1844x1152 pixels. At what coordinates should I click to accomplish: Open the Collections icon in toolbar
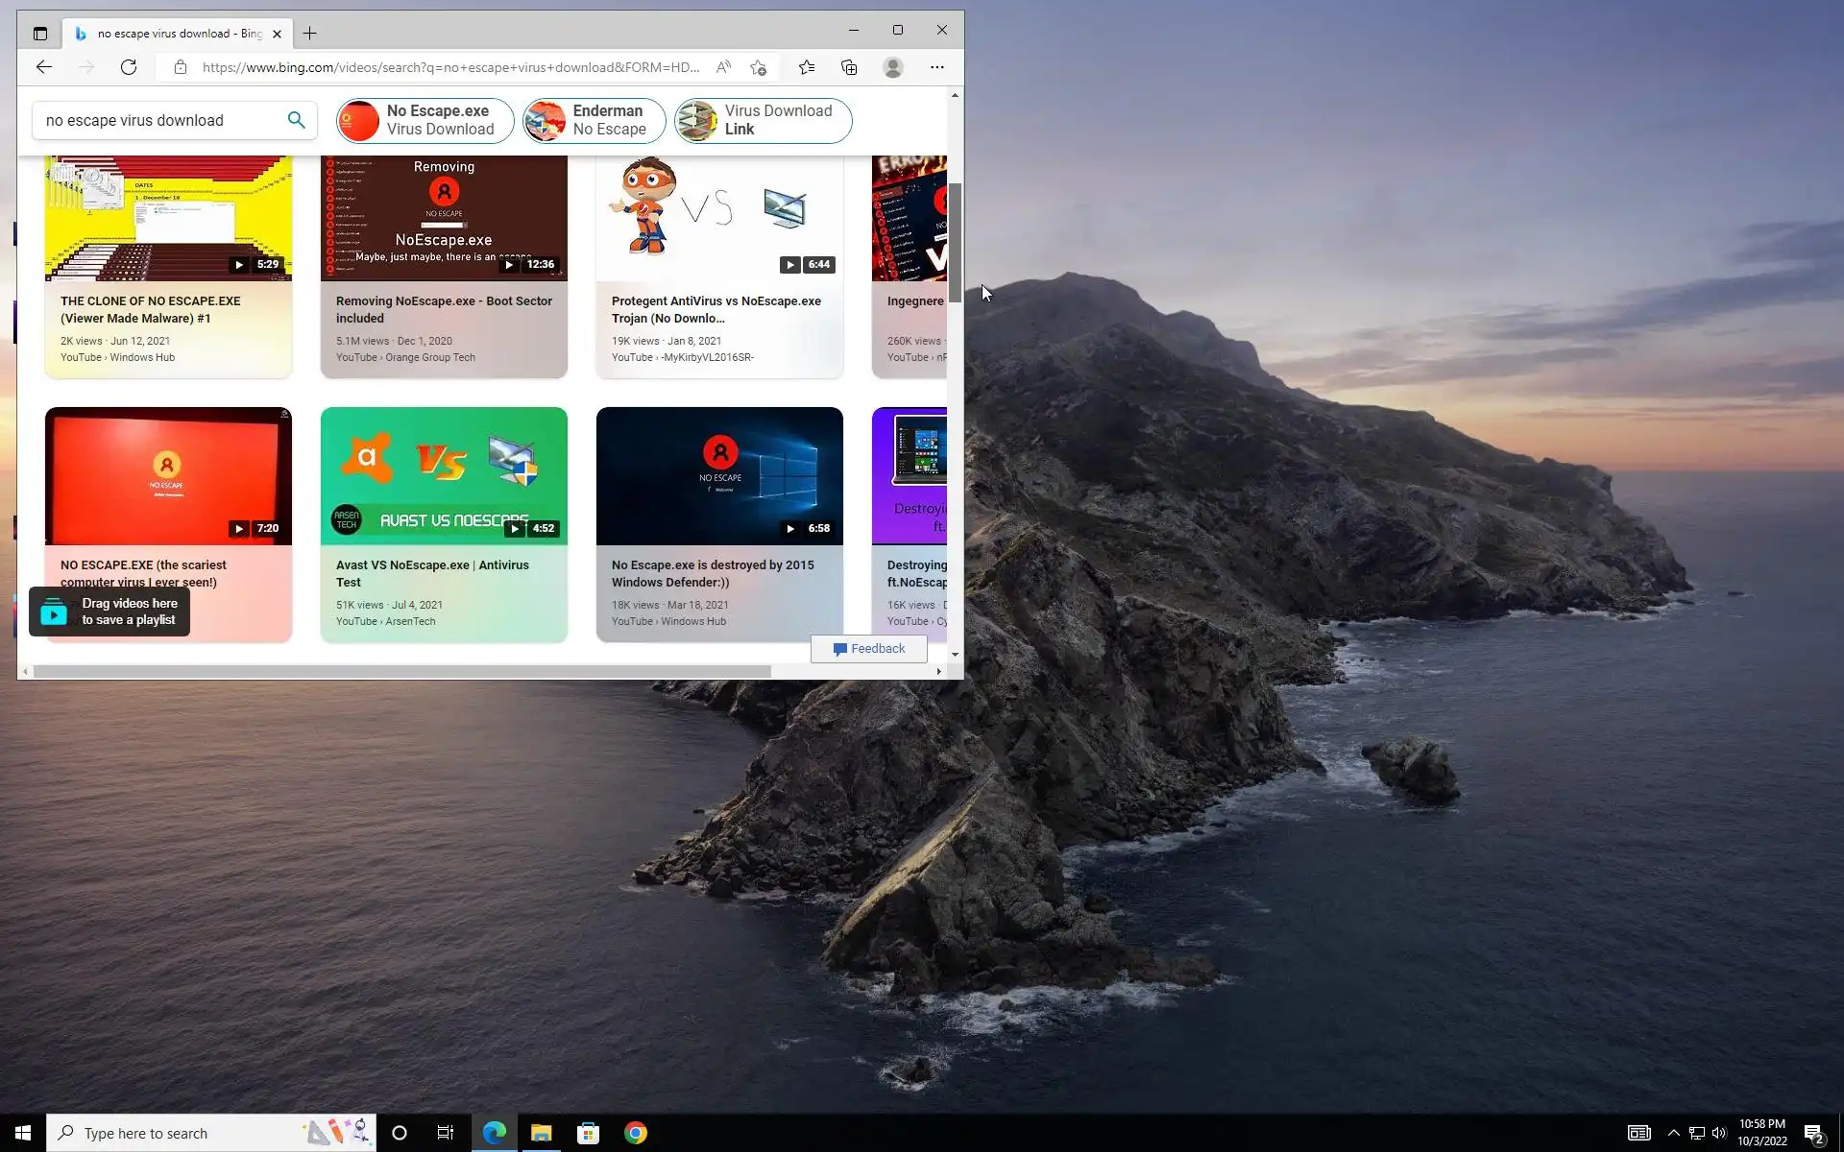pyautogui.click(x=849, y=67)
